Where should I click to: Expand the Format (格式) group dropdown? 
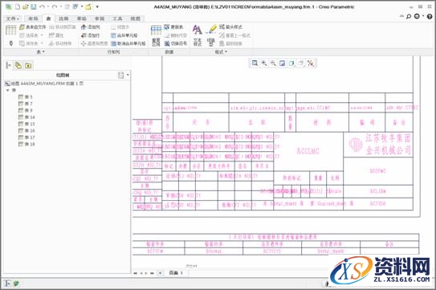pyautogui.click(x=221, y=51)
